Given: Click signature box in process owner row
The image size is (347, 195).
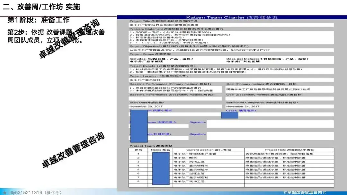Looking at the screenshot, I should pyautogui.click(x=270, y=124).
